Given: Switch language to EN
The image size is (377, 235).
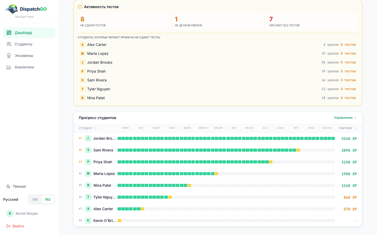Looking at the screenshot, I should point(35,199).
